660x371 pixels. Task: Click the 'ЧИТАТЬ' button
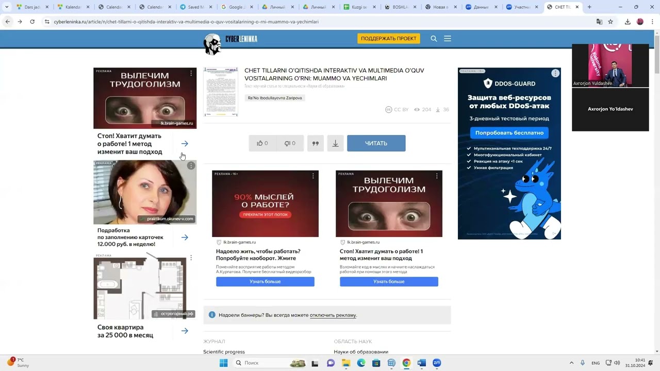[376, 143]
